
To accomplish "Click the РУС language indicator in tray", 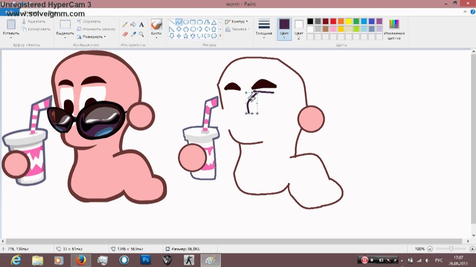I will click(x=439, y=260).
